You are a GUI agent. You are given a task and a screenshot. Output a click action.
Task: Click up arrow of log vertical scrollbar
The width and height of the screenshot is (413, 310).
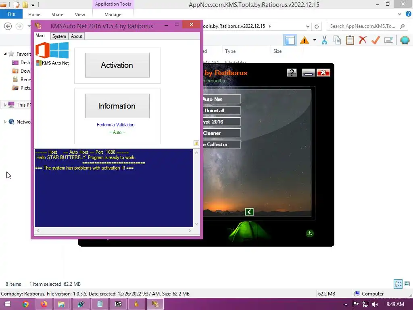(196, 152)
